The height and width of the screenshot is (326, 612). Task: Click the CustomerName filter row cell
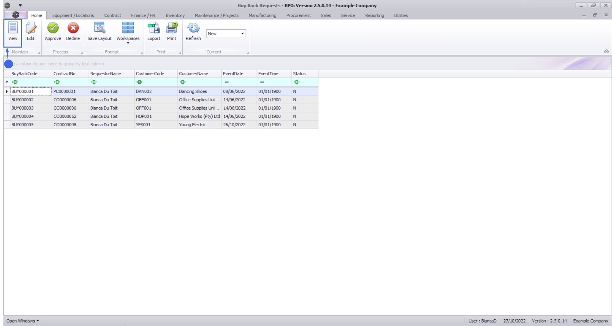pos(199,82)
